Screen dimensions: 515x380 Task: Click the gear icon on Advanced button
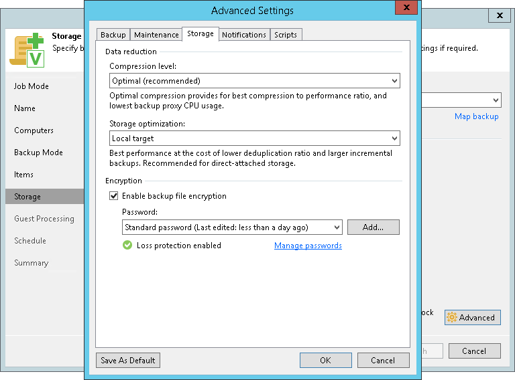pos(452,318)
